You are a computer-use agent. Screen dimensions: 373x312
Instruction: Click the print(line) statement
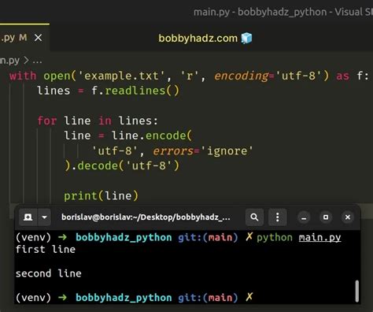click(x=101, y=196)
